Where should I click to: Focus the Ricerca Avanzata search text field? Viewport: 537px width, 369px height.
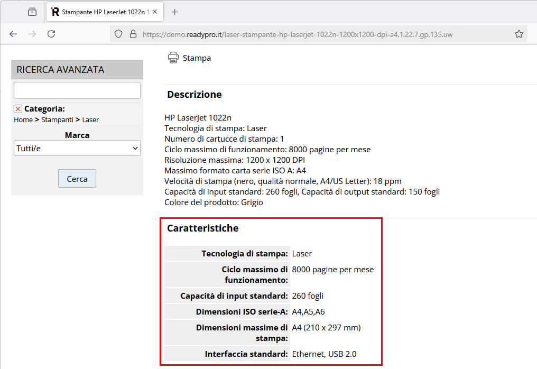pyautogui.click(x=77, y=90)
